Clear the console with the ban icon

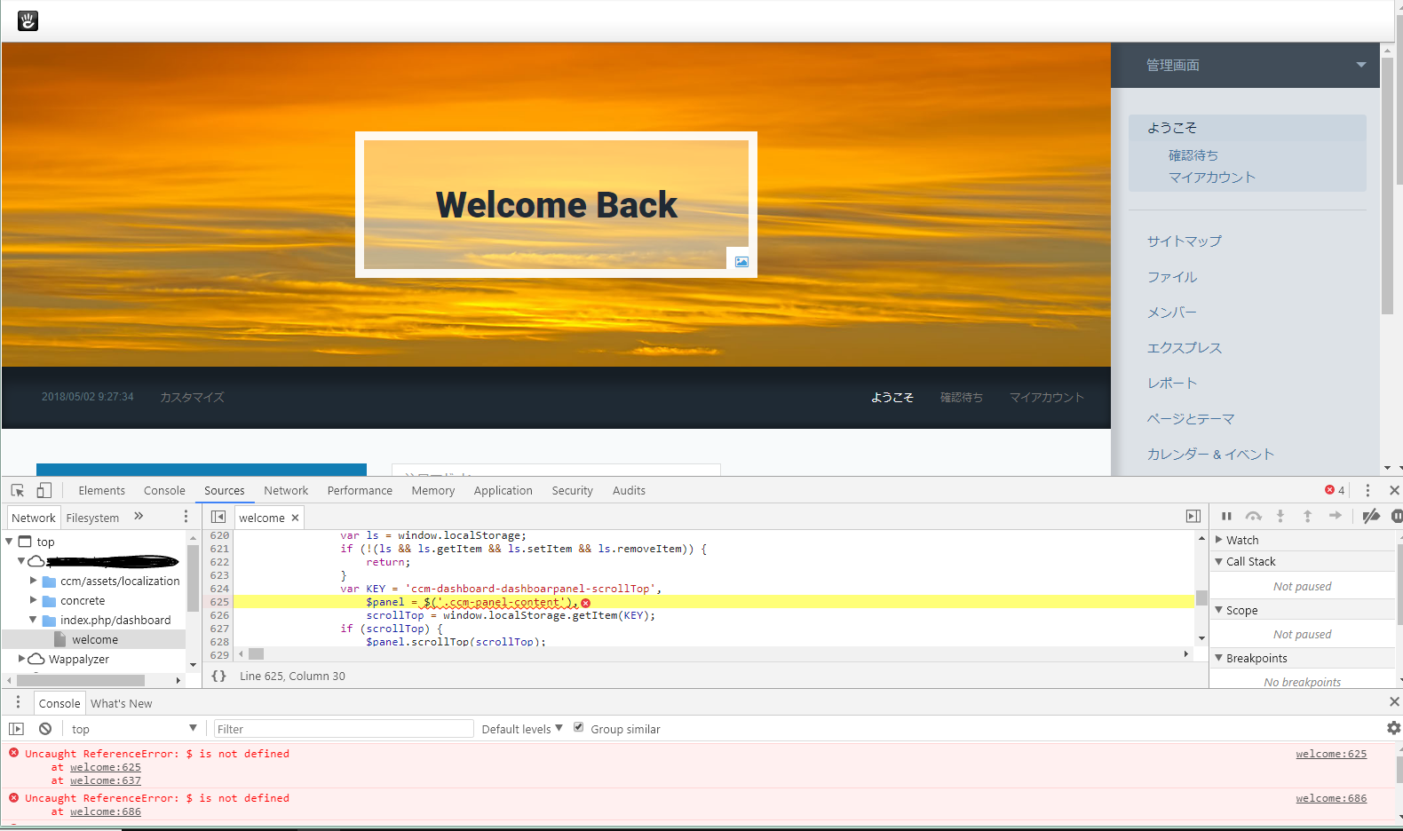coord(45,729)
